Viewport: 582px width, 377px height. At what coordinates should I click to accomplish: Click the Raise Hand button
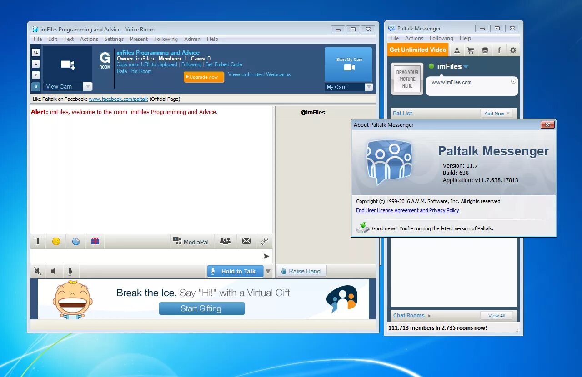tap(301, 271)
